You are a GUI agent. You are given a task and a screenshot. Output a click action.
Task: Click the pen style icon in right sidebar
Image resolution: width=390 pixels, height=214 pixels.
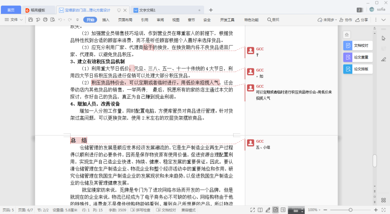coord(383,59)
